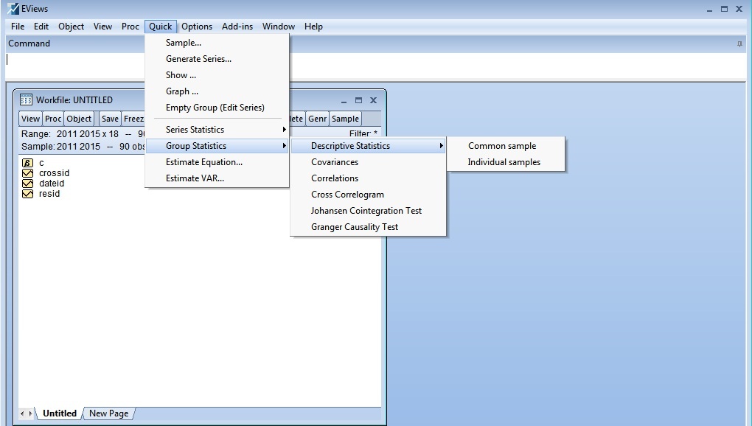752x426 pixels.
Task: Choose Sample... from Quick menu
Action: pyautogui.click(x=217, y=43)
